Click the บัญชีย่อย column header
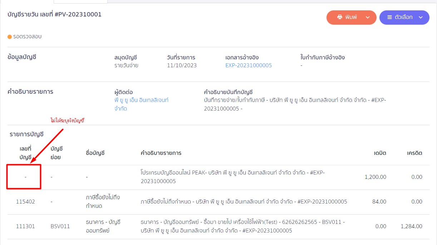This screenshot has width=437, height=245. (57, 153)
